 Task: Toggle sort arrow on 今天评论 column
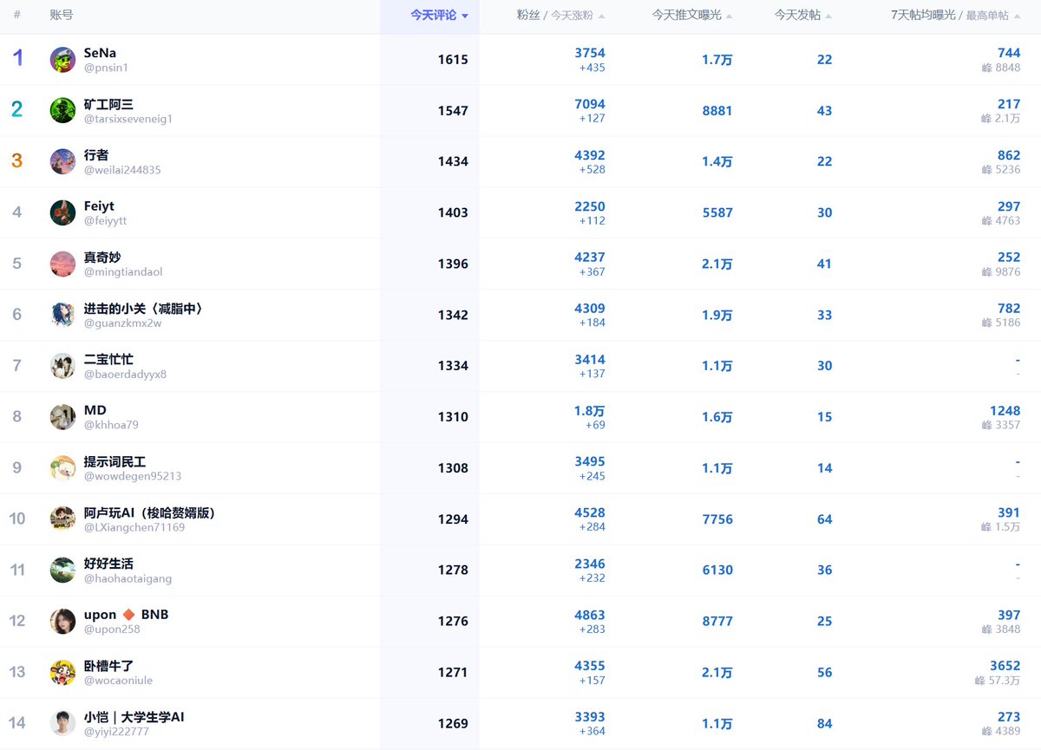465,16
